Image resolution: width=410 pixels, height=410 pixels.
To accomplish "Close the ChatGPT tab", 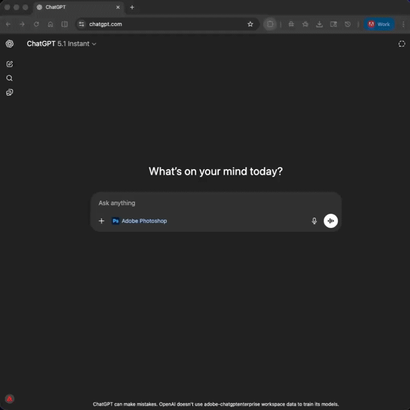I will 118,7.
